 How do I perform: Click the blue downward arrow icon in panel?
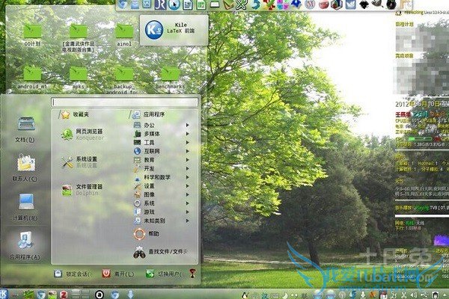130,294
